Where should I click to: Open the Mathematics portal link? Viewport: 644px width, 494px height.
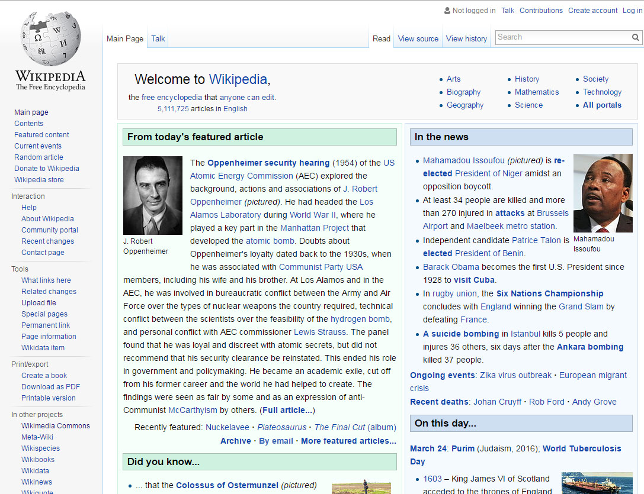pos(536,92)
